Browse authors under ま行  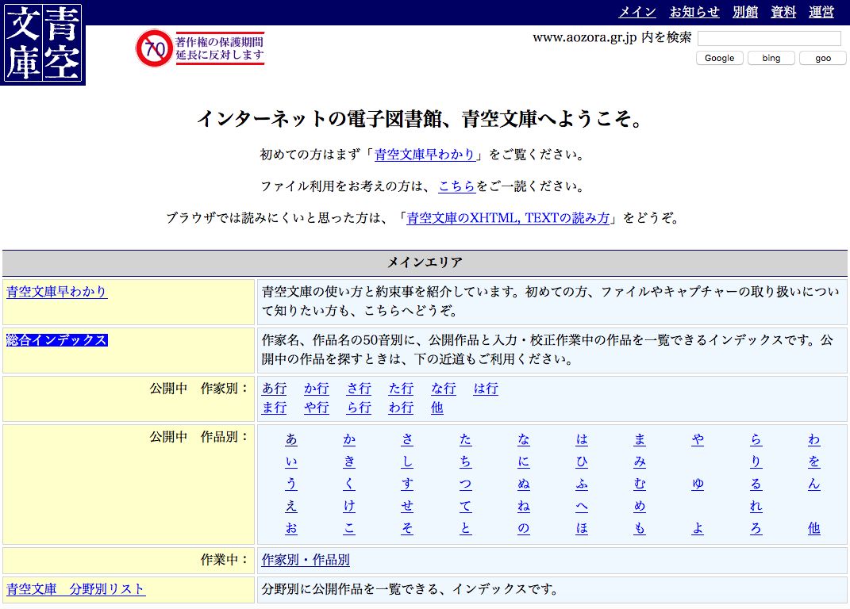click(275, 408)
